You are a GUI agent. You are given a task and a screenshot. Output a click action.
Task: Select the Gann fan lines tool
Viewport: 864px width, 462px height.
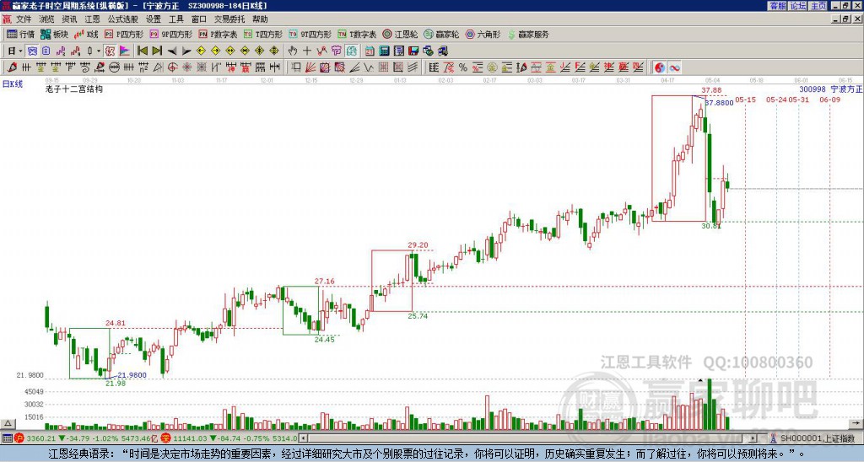[310, 67]
